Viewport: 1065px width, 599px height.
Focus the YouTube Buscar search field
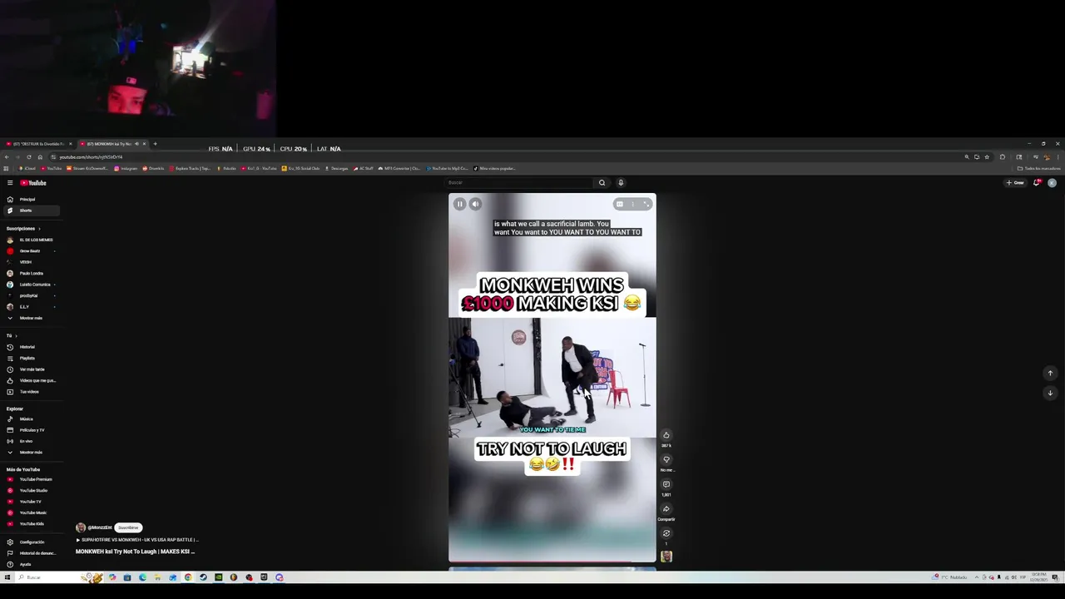[519, 183]
